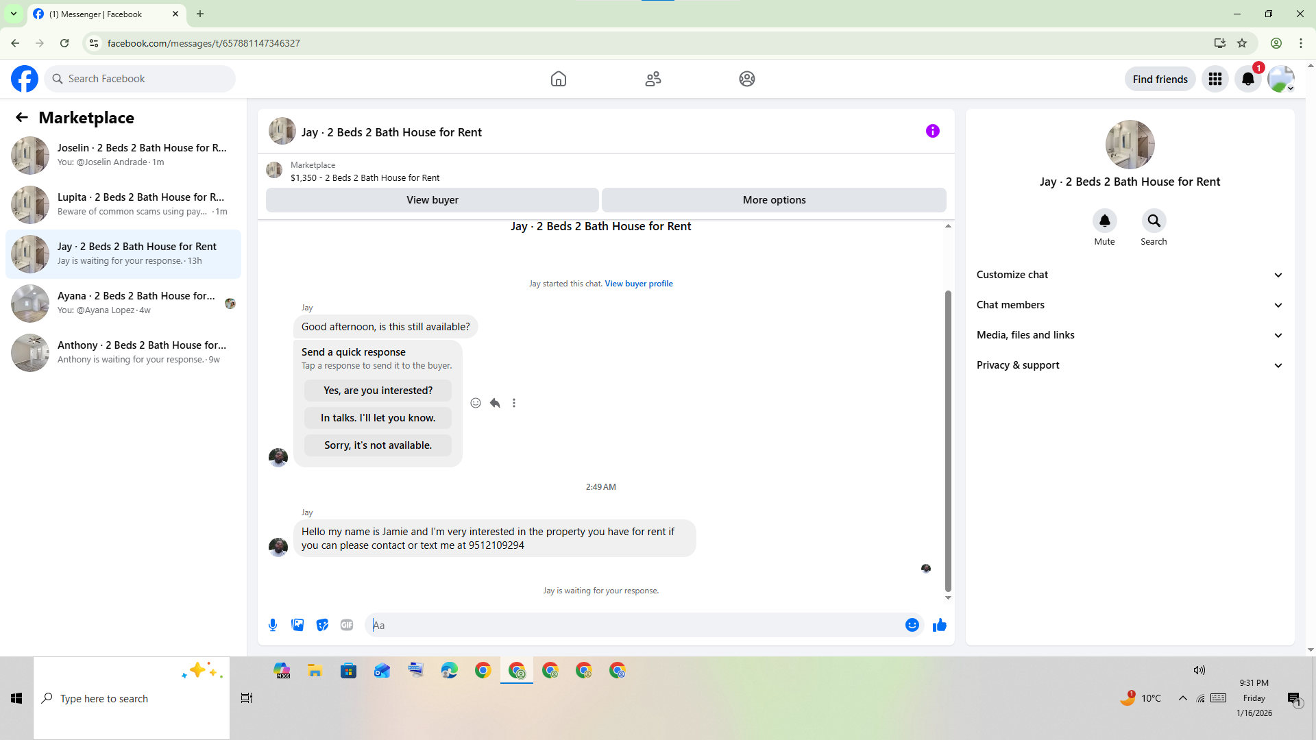The width and height of the screenshot is (1316, 740).
Task: Click the message scrollbar down arrow
Action: (x=948, y=597)
